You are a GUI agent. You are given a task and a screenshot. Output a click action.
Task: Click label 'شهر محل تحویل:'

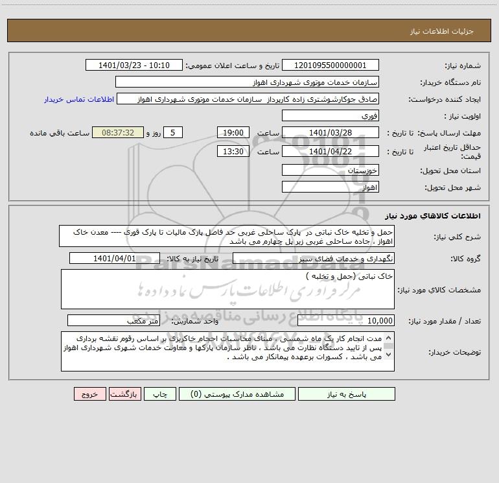pos(453,188)
